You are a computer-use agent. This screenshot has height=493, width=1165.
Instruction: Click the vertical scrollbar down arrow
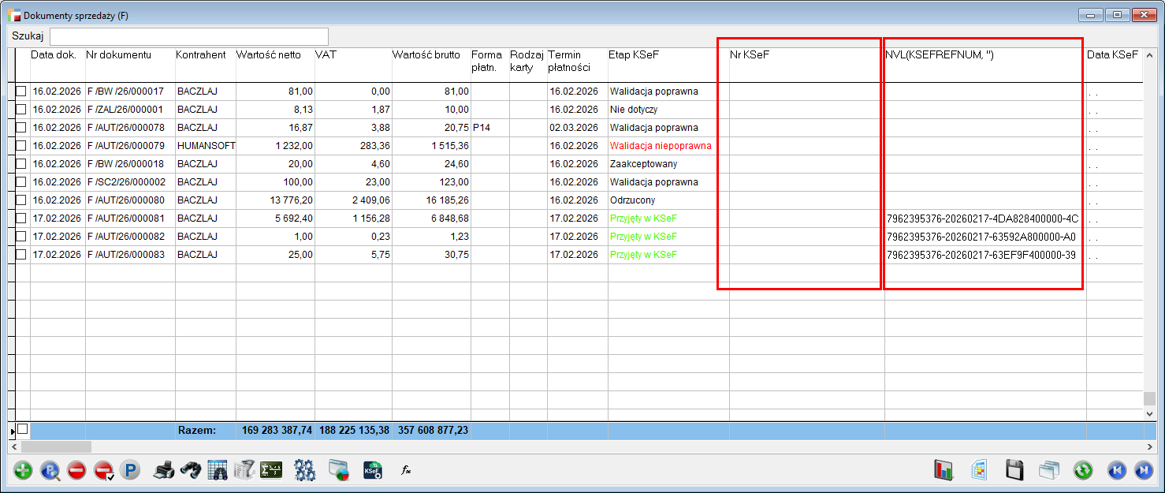(x=1150, y=413)
